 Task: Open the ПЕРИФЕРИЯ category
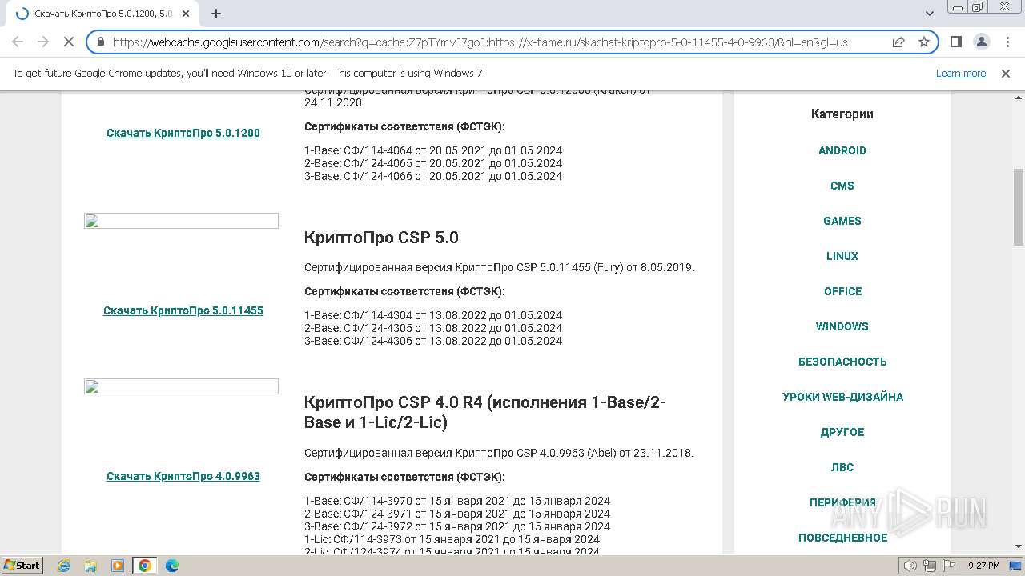coord(842,502)
